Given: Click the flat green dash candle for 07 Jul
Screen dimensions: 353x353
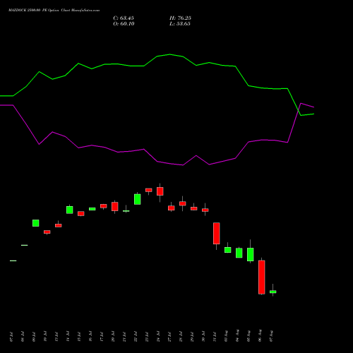Looking at the screenshot, I should tap(13, 261).
